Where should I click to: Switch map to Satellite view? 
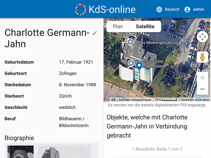pos(145,27)
